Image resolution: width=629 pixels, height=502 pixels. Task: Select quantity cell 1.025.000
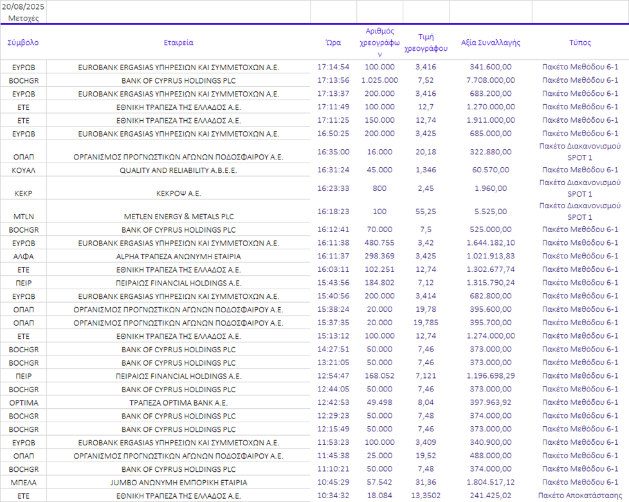click(x=379, y=80)
